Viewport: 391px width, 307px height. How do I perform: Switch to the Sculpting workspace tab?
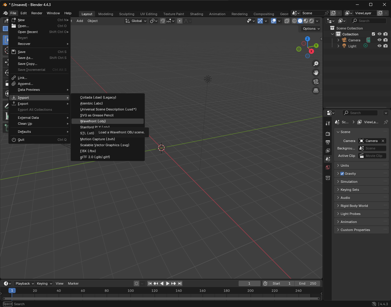click(127, 14)
